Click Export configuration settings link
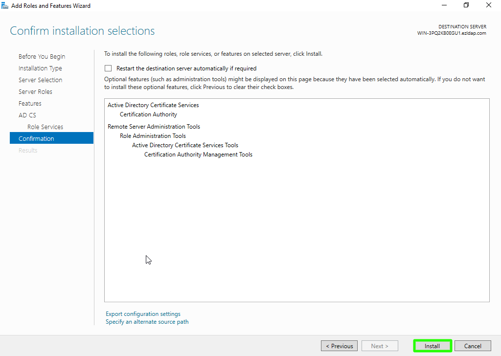 pyautogui.click(x=143, y=314)
